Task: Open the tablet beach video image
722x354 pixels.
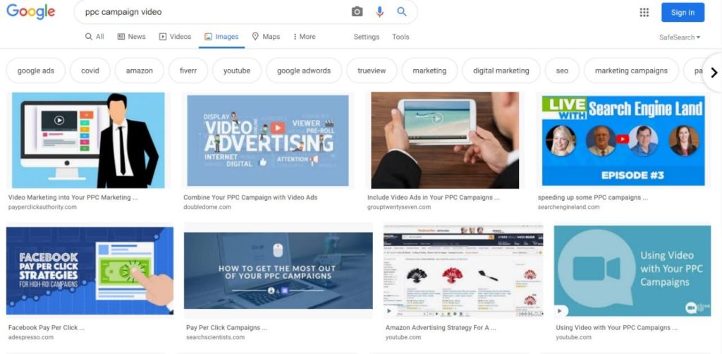Action: (445, 140)
